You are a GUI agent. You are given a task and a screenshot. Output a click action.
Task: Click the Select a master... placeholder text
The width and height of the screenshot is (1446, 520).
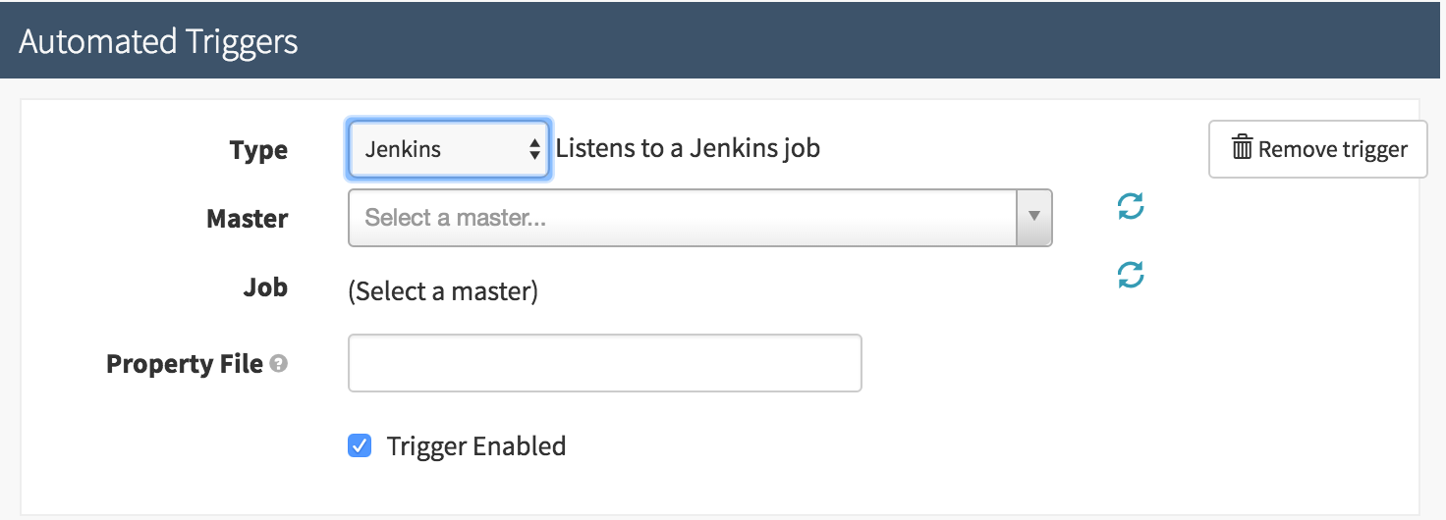pyautogui.click(x=455, y=217)
